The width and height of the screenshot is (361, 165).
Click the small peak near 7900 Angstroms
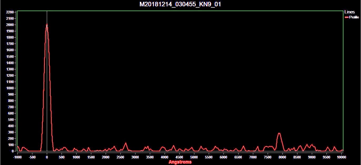point(279,133)
